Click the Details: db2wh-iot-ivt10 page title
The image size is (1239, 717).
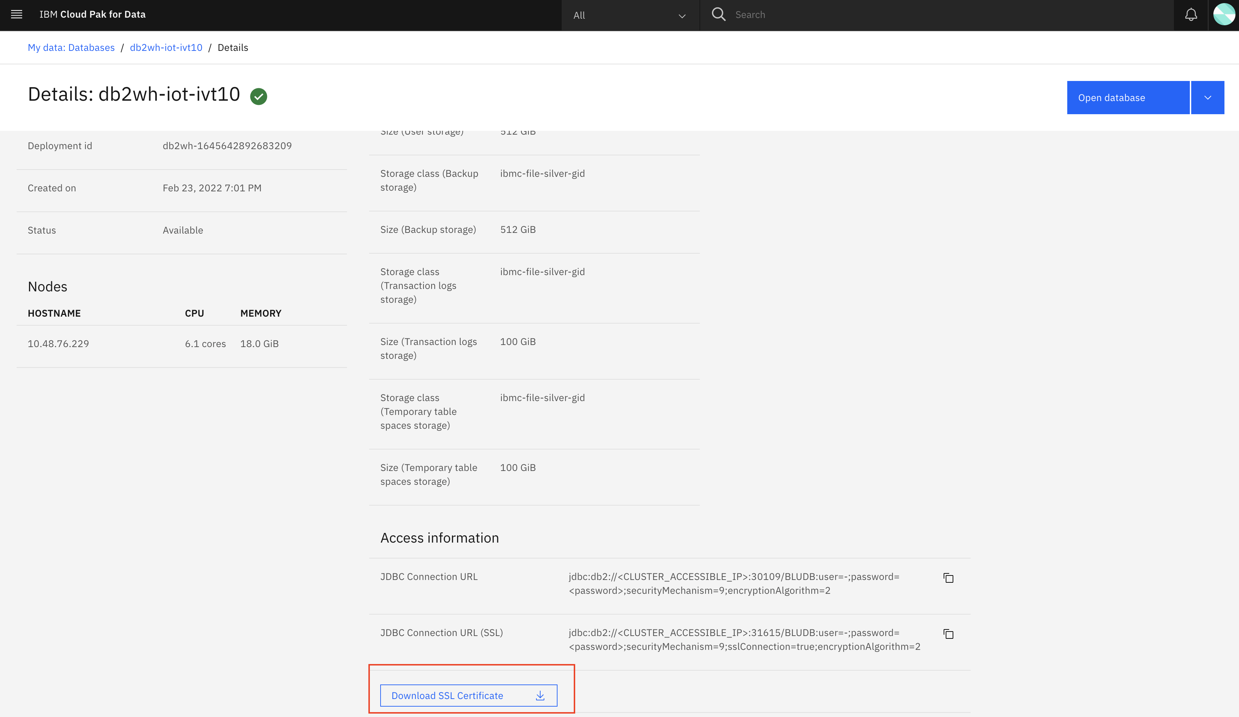coord(134,94)
